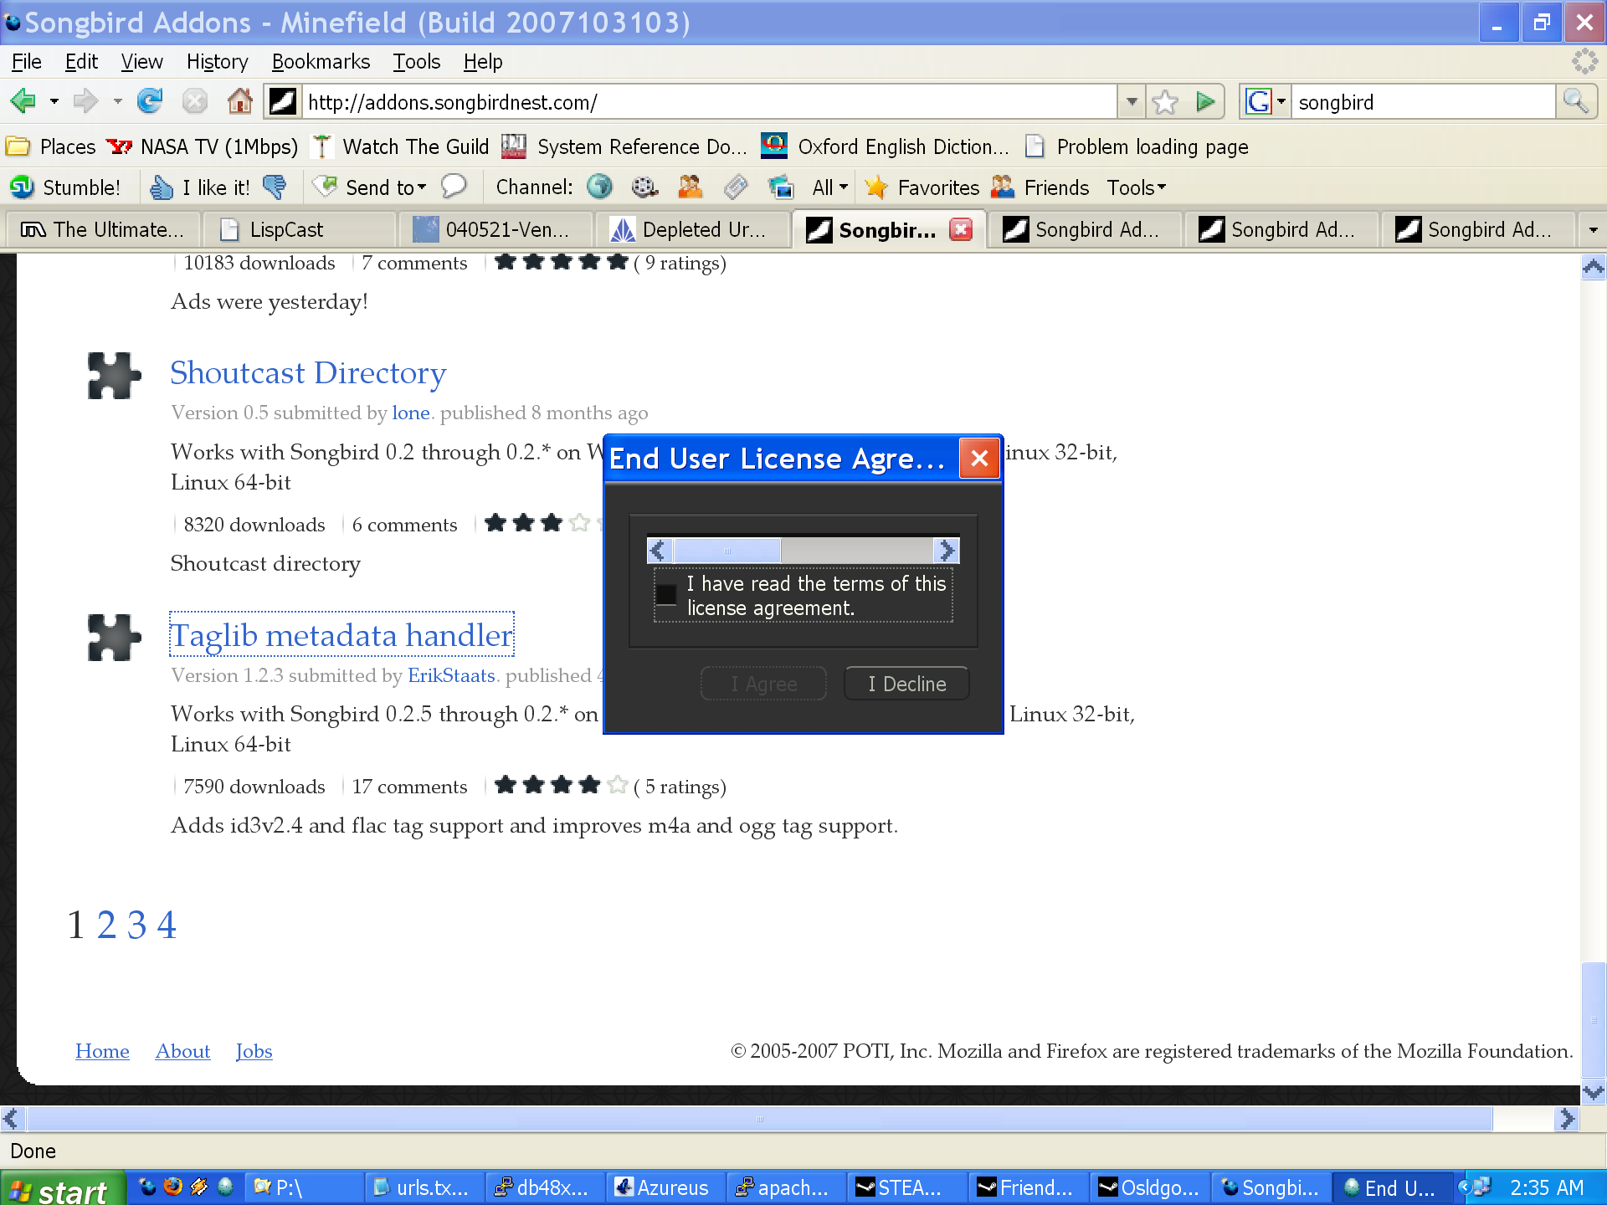Select the film reel video channel icon
This screenshot has height=1205, width=1607.
pos(644,187)
